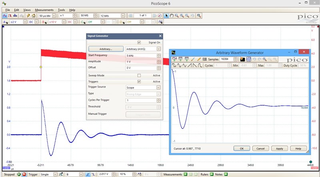
Task: Insert sine wave in Arbitrary Waveform Generator
Action: click(179, 65)
